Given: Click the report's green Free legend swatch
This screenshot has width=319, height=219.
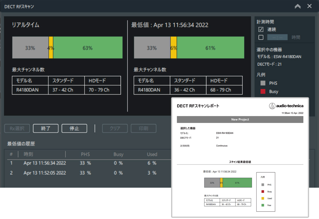Looking at the screenshot, I should coord(263,205).
